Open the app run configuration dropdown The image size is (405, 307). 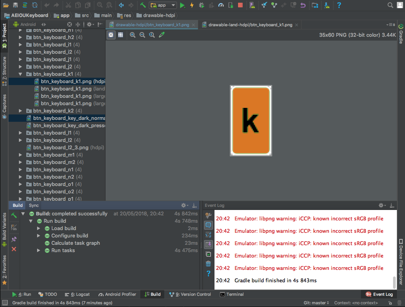point(163,5)
